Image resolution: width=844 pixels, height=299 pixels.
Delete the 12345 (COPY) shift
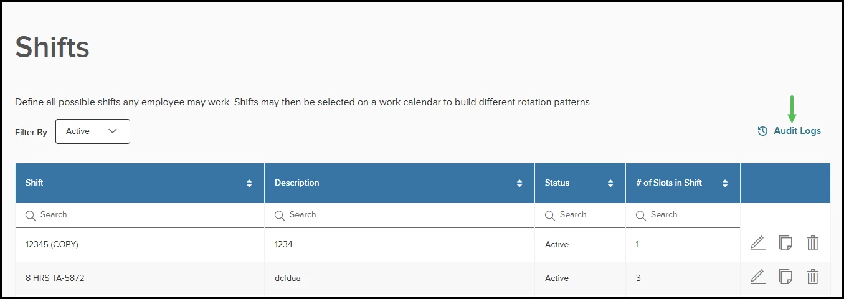tap(812, 244)
